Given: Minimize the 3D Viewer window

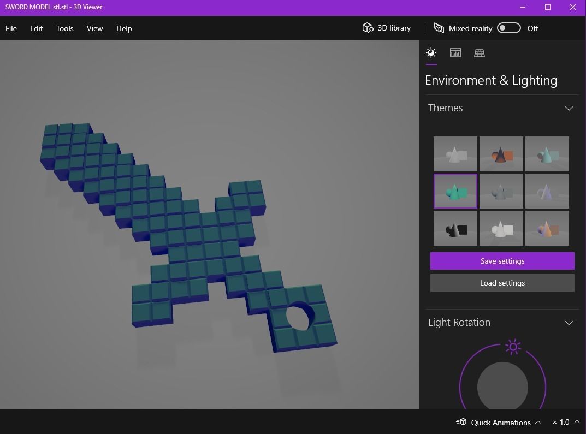Looking at the screenshot, I should click(x=523, y=7).
